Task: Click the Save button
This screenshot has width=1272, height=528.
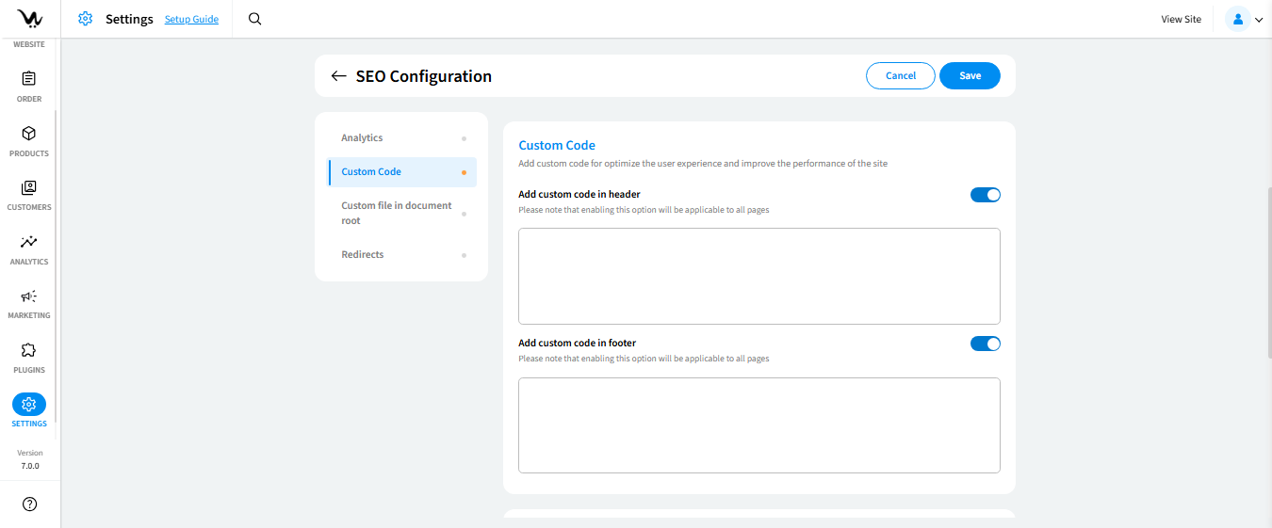Action: point(970,75)
